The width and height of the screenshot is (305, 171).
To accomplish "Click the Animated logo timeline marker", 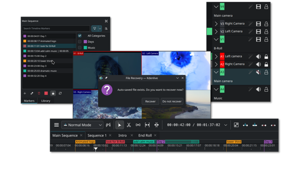I will (85, 142).
